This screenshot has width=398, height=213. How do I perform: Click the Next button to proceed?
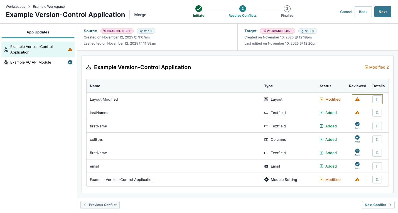[x=383, y=12]
